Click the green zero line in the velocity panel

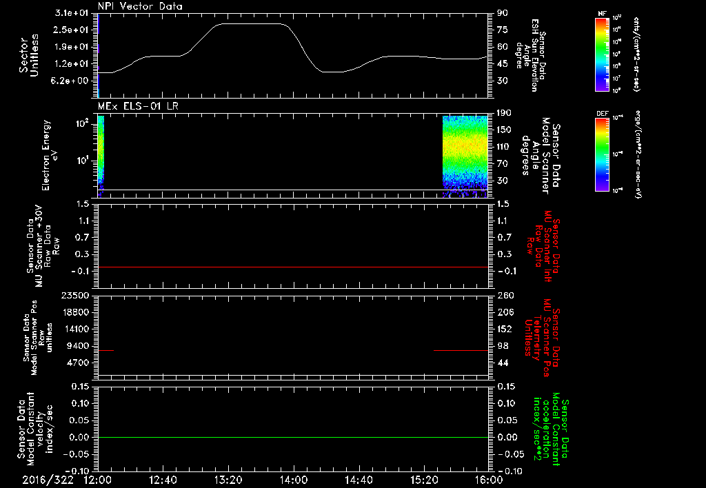coord(293,437)
